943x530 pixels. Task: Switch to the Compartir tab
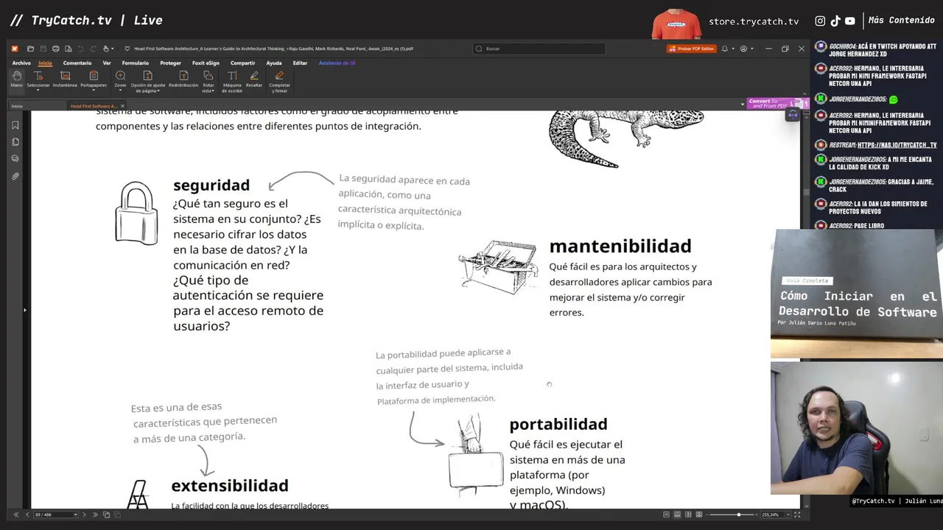tap(242, 63)
